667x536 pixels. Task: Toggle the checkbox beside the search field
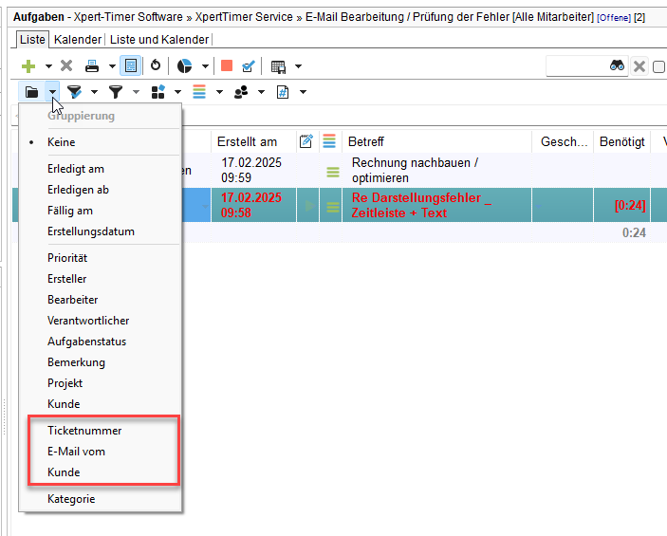click(660, 66)
